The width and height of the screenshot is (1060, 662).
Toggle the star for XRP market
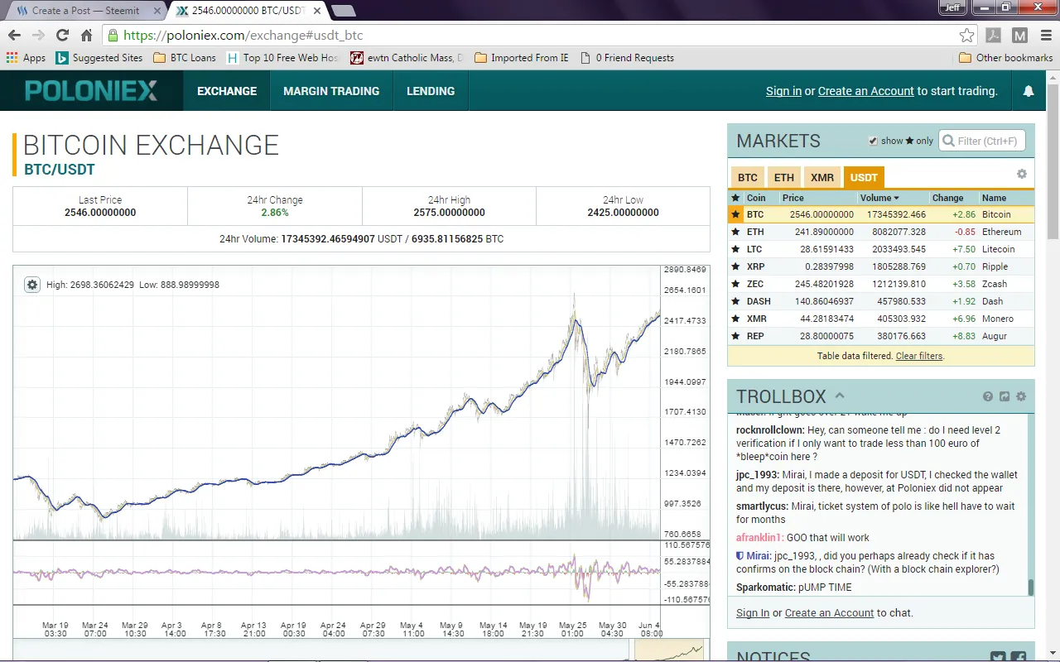[735, 266]
